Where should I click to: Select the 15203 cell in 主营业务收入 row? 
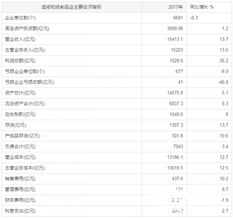pos(177,50)
